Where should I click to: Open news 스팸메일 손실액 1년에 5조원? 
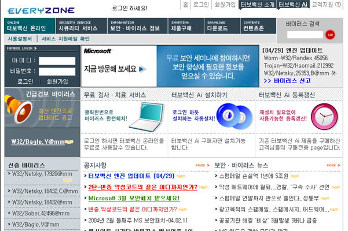(254, 176)
